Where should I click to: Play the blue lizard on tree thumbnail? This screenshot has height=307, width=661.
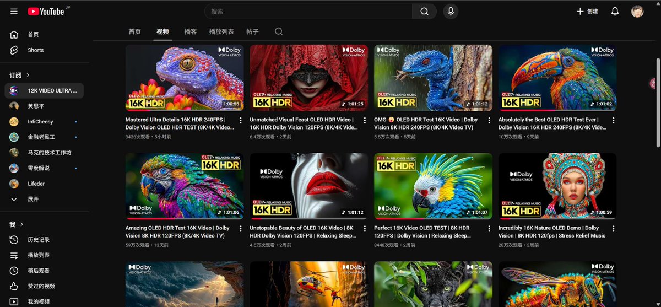click(433, 78)
